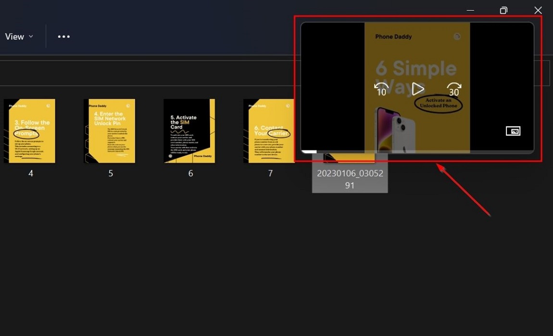Image resolution: width=553 pixels, height=336 pixels.
Task: Skip back 10 seconds in the video preview
Action: [x=380, y=89]
